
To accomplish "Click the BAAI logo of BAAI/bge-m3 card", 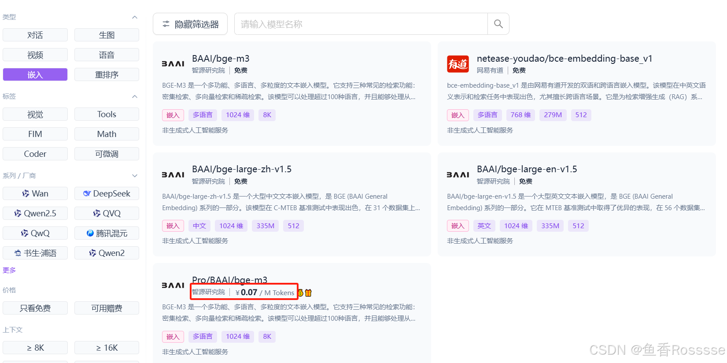I will (173, 64).
